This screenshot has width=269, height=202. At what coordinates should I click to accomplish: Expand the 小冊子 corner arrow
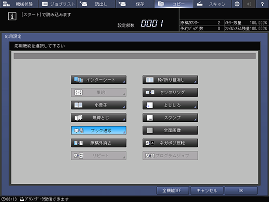point(124,107)
